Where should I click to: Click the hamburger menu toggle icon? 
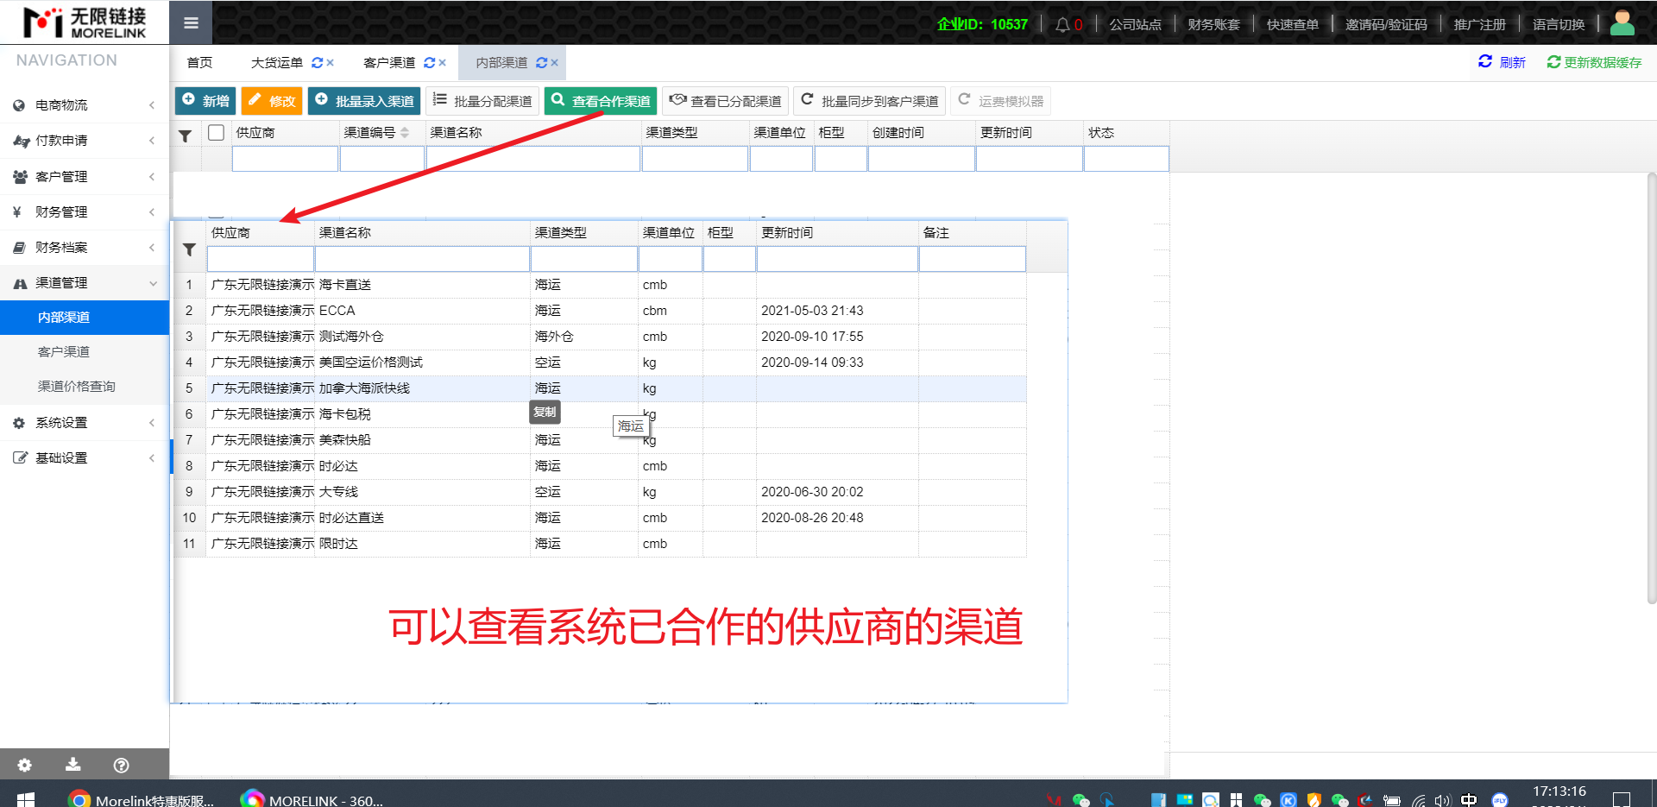191,23
